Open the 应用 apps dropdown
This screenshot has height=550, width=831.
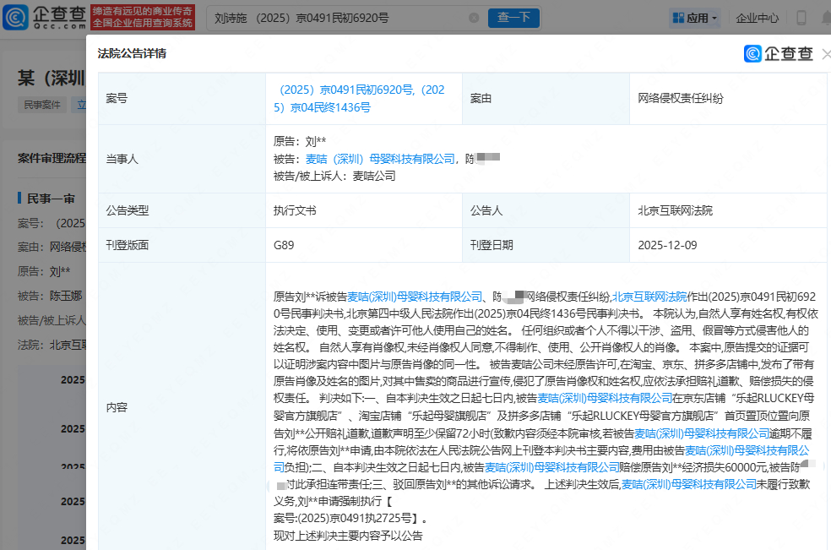(694, 18)
